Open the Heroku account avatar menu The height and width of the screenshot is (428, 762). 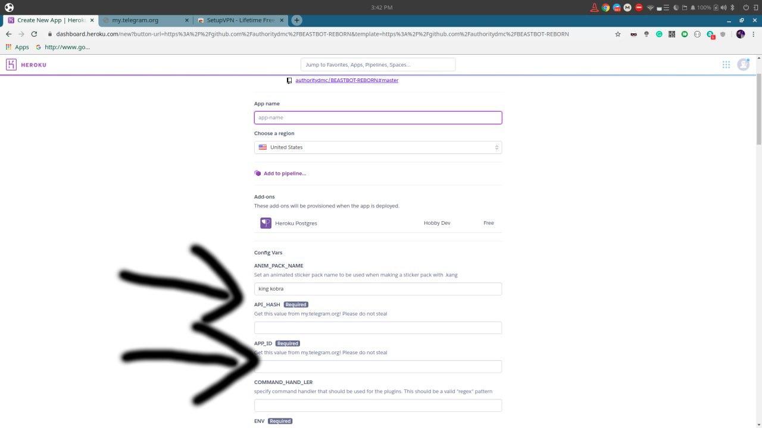point(743,64)
